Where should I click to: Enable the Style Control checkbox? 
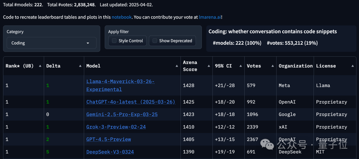click(x=114, y=41)
